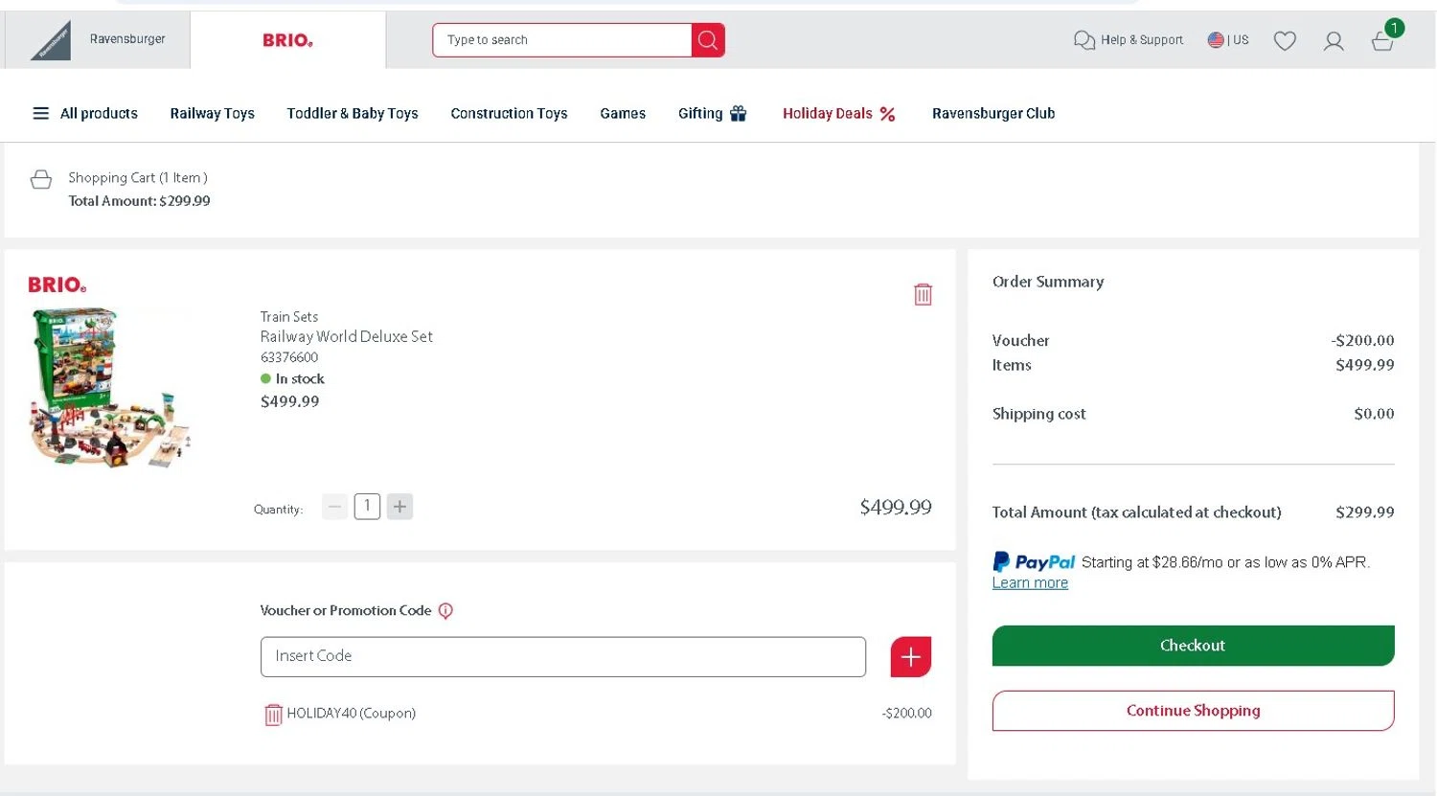The image size is (1437, 796).
Task: Click the Voucher -$200.00 summary value
Action: tap(1362, 341)
